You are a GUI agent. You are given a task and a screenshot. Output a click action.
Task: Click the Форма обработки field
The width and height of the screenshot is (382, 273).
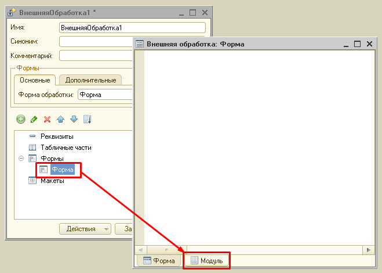coord(105,95)
